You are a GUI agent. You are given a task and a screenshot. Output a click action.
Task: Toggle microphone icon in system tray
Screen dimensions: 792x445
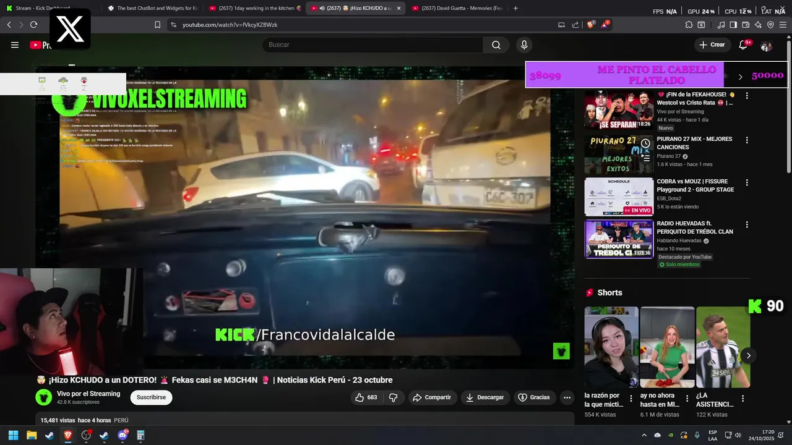pyautogui.click(x=697, y=435)
